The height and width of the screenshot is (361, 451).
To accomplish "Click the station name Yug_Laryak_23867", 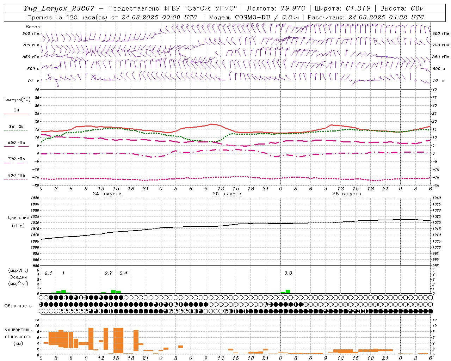I will [59, 8].
